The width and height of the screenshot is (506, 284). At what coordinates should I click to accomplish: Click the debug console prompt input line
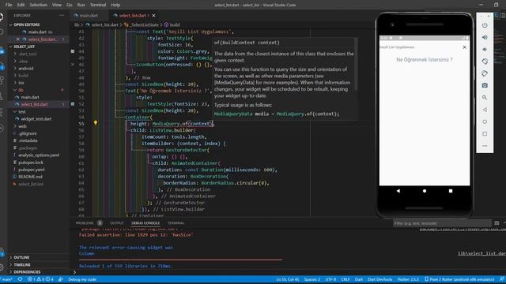coord(289,272)
